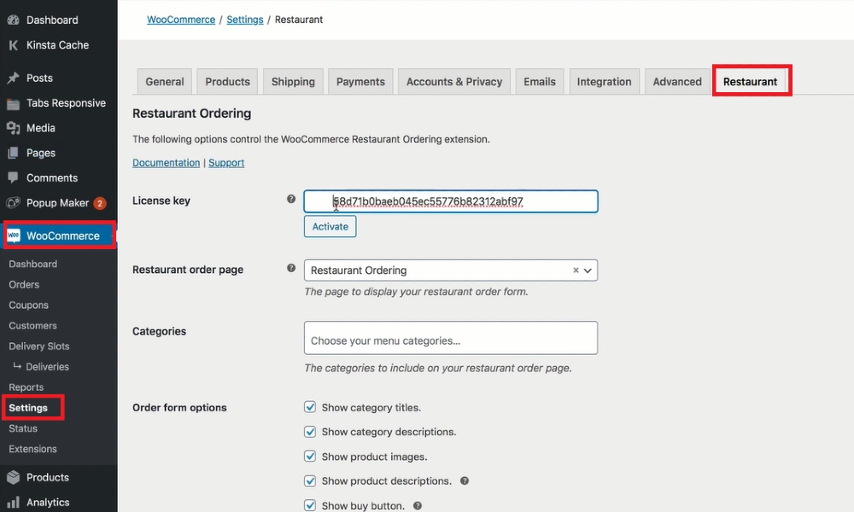Open the Deliveries submenu item
Screen dimensions: 854x512
(47, 367)
